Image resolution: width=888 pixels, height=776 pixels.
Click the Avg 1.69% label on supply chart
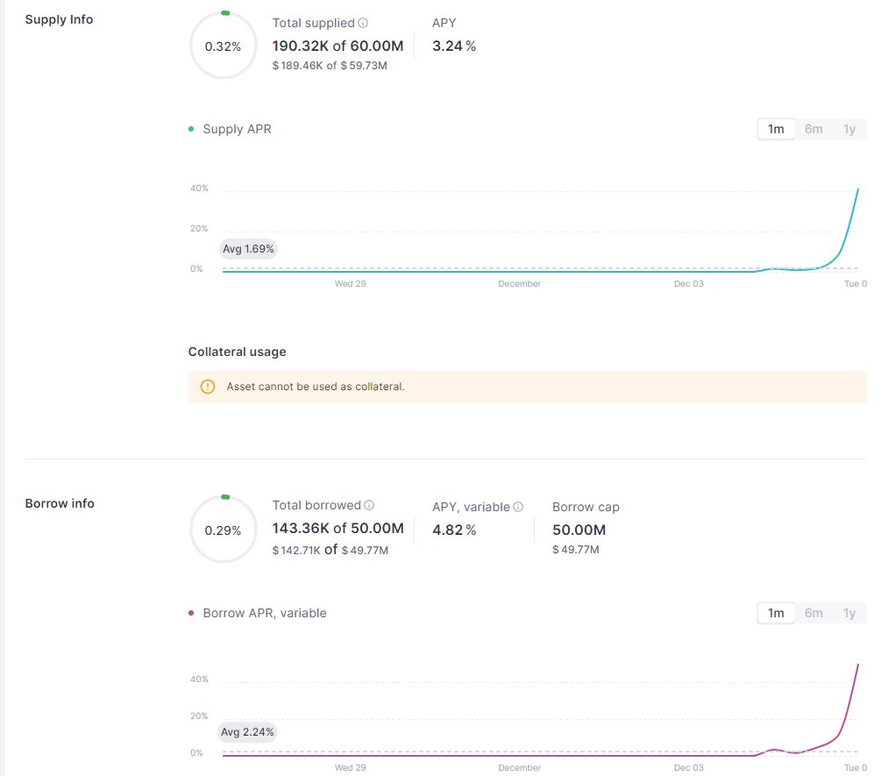pyautogui.click(x=248, y=248)
